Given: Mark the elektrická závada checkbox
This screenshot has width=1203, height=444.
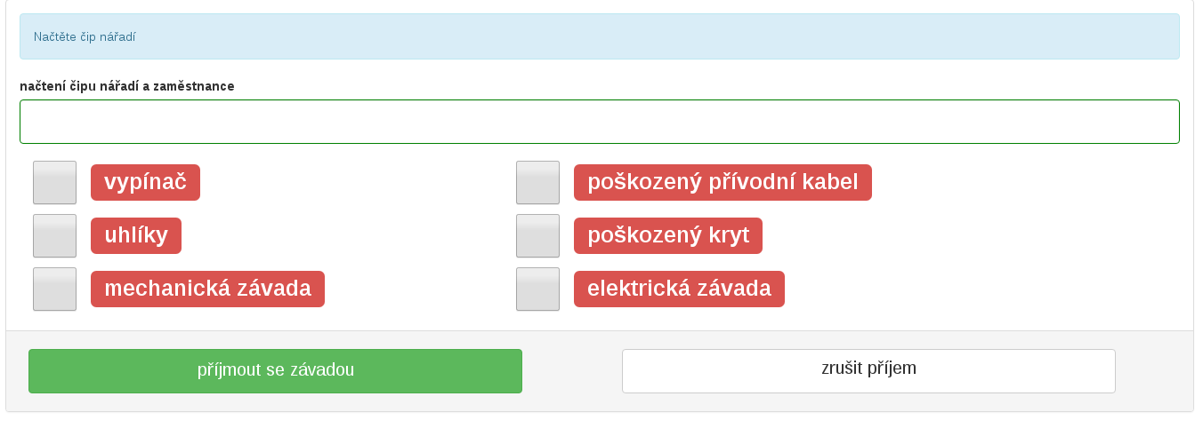Looking at the screenshot, I should 537,289.
